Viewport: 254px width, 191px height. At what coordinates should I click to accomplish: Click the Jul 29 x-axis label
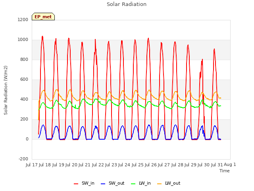tap(190, 165)
